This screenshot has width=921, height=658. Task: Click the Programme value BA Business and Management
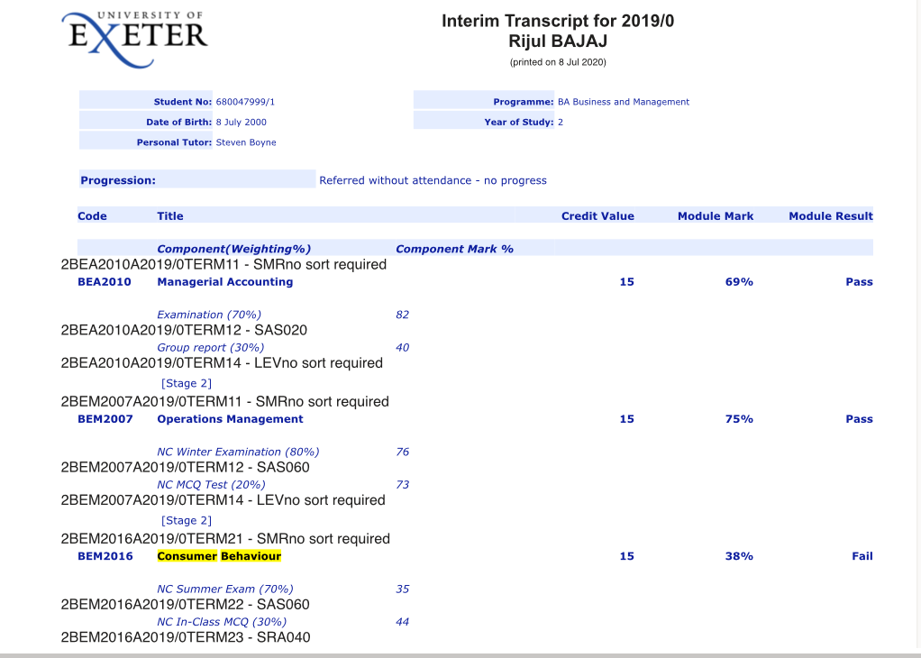(x=624, y=102)
